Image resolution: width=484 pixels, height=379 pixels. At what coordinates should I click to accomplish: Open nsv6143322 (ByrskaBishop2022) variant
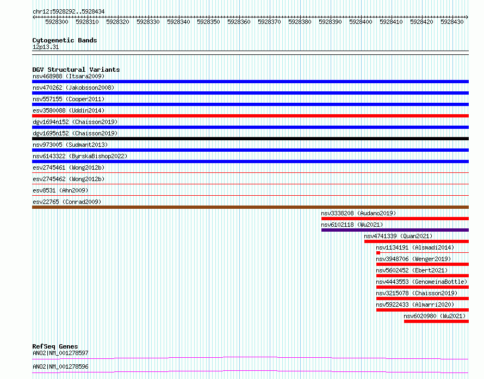point(80,156)
